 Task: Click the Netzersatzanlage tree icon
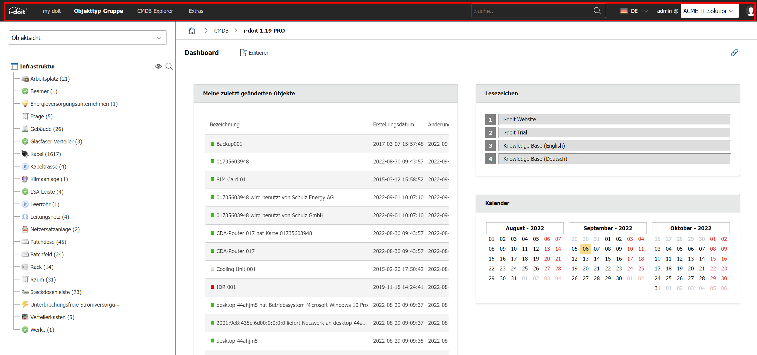tap(25, 229)
